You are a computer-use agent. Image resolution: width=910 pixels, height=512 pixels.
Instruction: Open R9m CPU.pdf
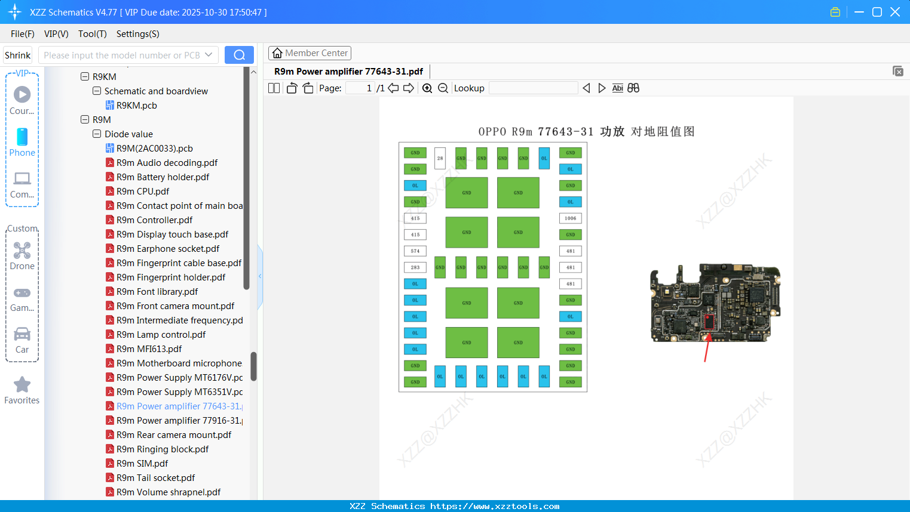pos(137,191)
